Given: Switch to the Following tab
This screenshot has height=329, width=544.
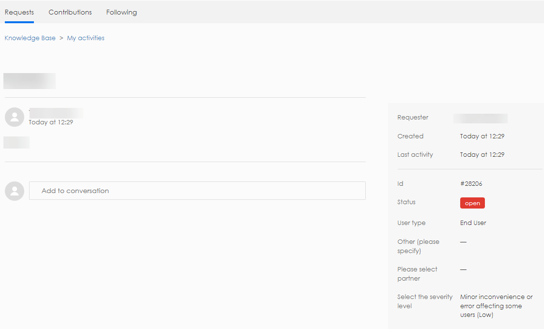Looking at the screenshot, I should click(x=121, y=12).
